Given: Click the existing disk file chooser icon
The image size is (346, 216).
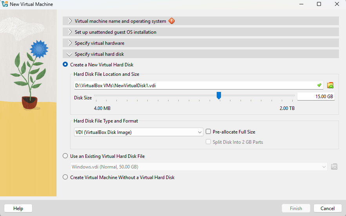Looking at the screenshot, I should [334, 167].
